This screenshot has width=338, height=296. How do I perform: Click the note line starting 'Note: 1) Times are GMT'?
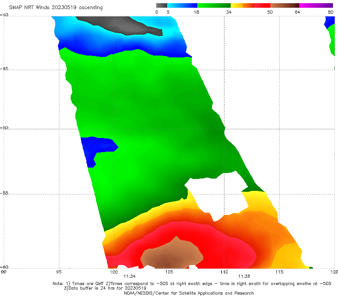pyautogui.click(x=192, y=284)
